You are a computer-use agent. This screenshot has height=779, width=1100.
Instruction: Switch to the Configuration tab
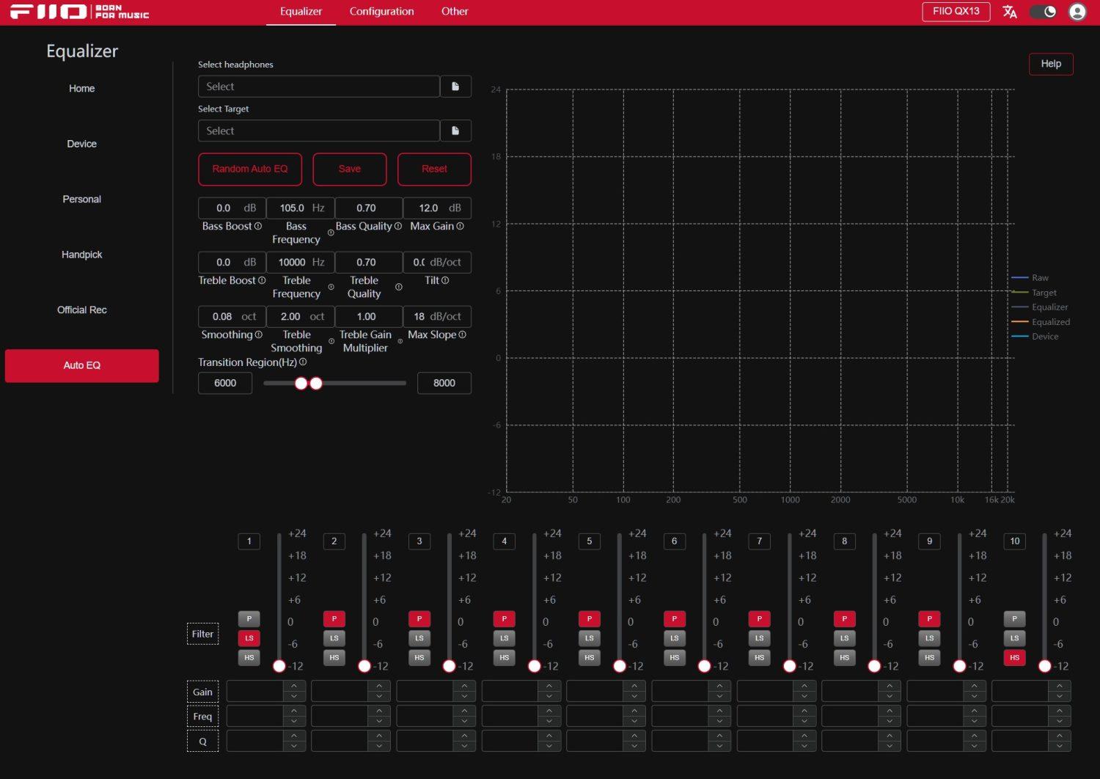pyautogui.click(x=381, y=12)
